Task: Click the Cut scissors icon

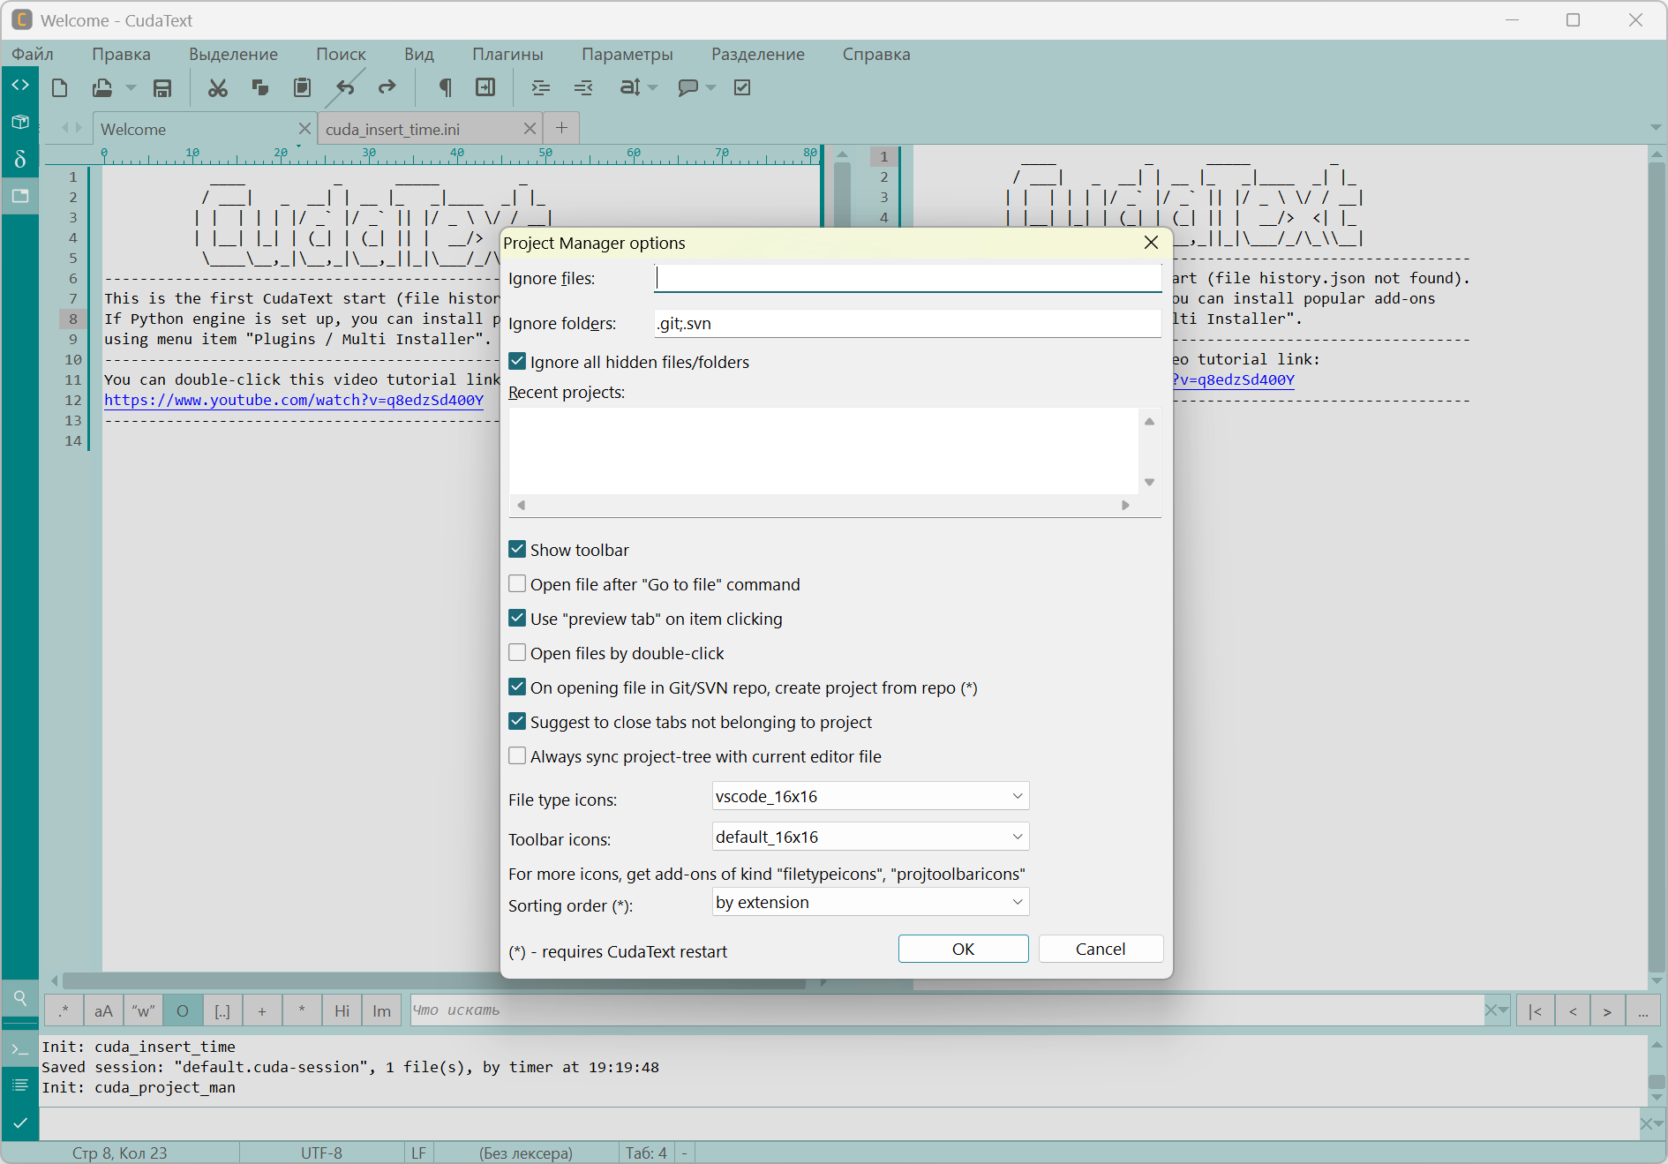Action: point(217,88)
